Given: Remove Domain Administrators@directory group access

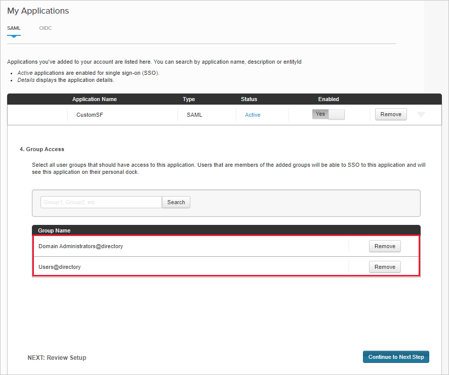Looking at the screenshot, I should [385, 246].
